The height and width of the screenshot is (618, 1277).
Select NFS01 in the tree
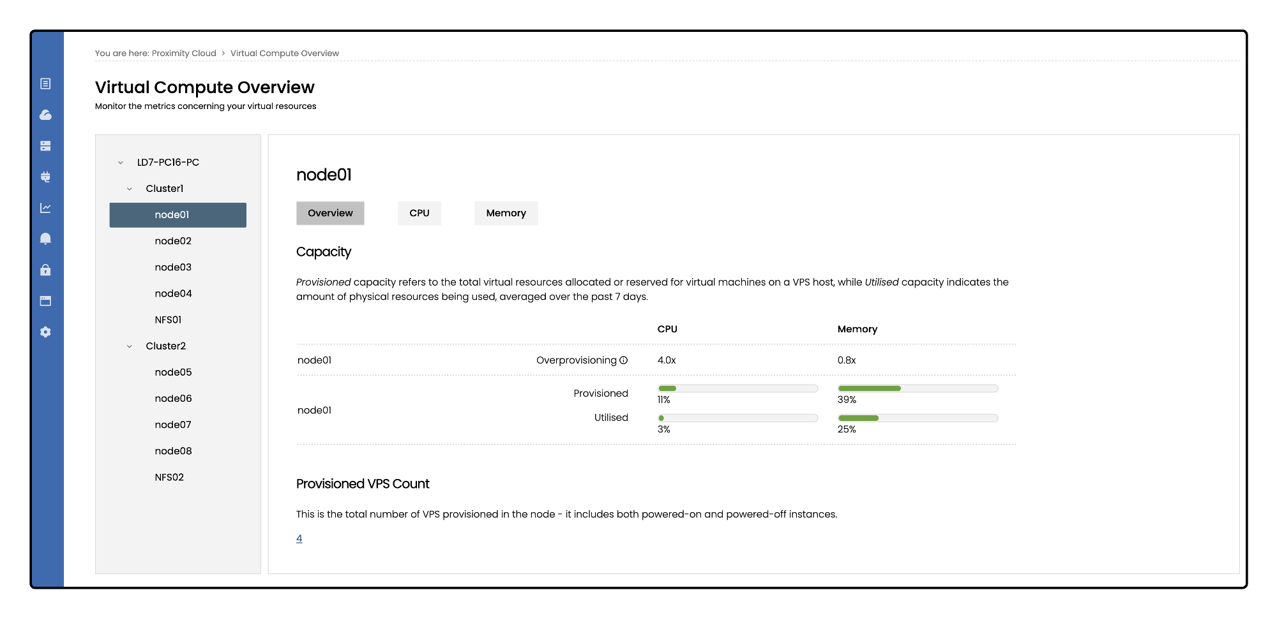click(x=168, y=320)
